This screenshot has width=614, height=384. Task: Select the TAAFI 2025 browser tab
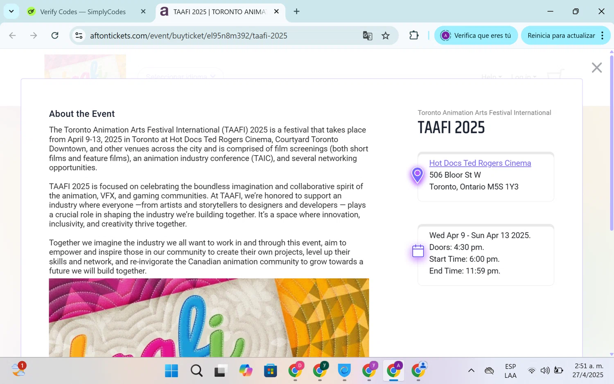tap(219, 11)
